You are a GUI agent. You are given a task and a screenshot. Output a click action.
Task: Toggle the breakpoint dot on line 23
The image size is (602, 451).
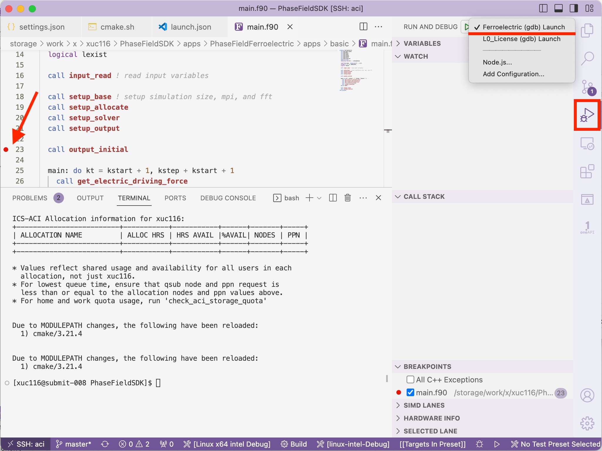click(x=6, y=150)
